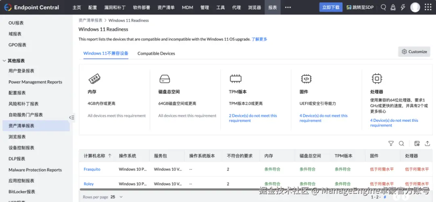Click the 立即下载 button
This screenshot has width=436, height=202.
[x=331, y=7]
